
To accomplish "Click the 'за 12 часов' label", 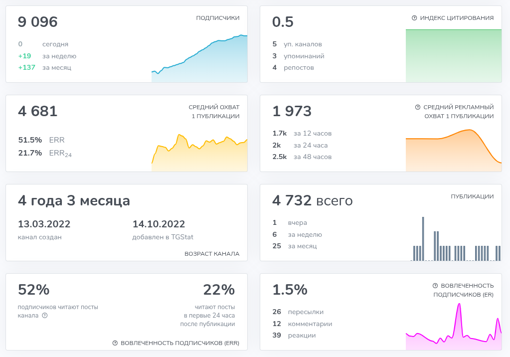I will coord(313,134).
